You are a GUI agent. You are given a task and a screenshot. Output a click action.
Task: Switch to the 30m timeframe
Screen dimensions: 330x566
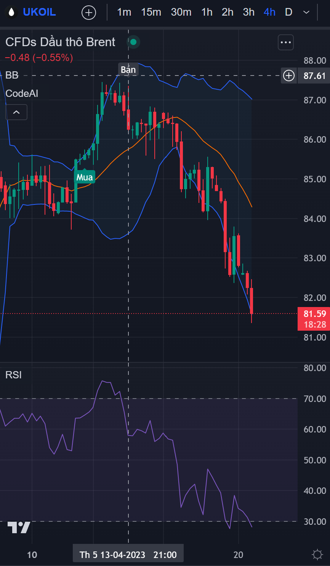point(181,12)
